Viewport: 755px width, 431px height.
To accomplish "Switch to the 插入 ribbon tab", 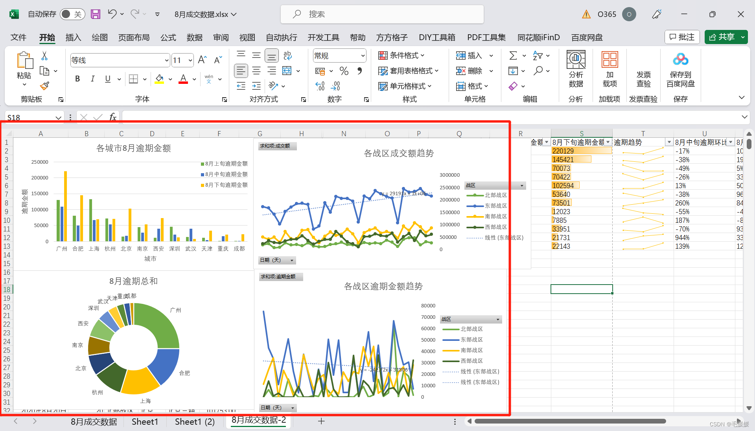I will click(x=73, y=37).
